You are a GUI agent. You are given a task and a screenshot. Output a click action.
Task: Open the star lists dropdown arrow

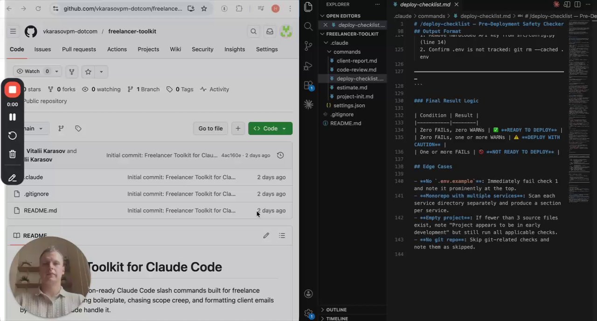102,71
